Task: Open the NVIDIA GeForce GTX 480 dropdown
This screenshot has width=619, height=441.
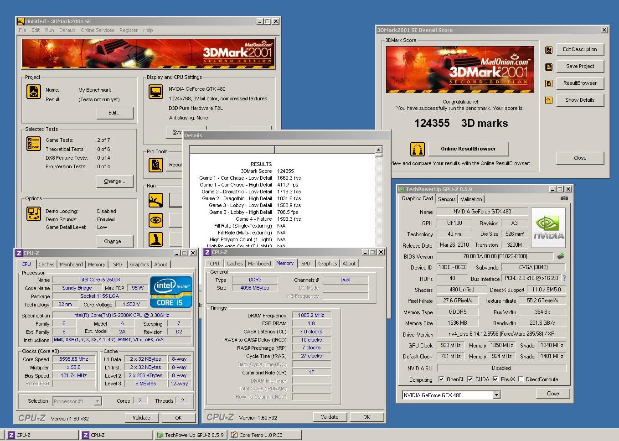Action: pyautogui.click(x=497, y=395)
